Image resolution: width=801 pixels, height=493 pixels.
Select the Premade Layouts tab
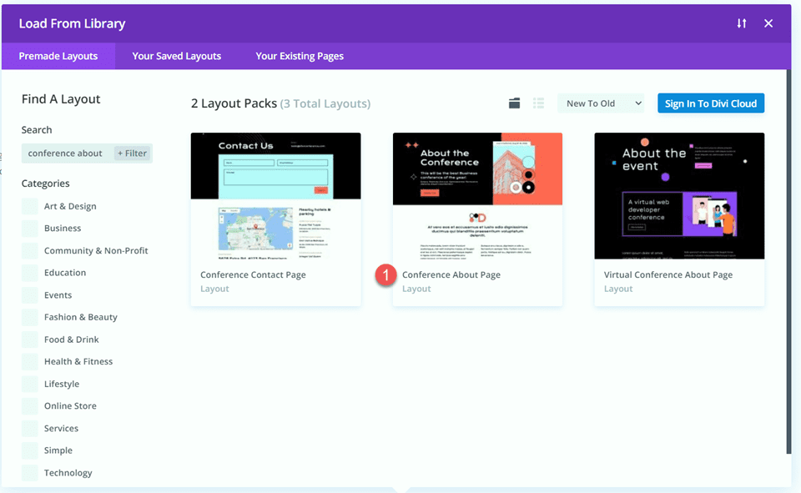[58, 56]
